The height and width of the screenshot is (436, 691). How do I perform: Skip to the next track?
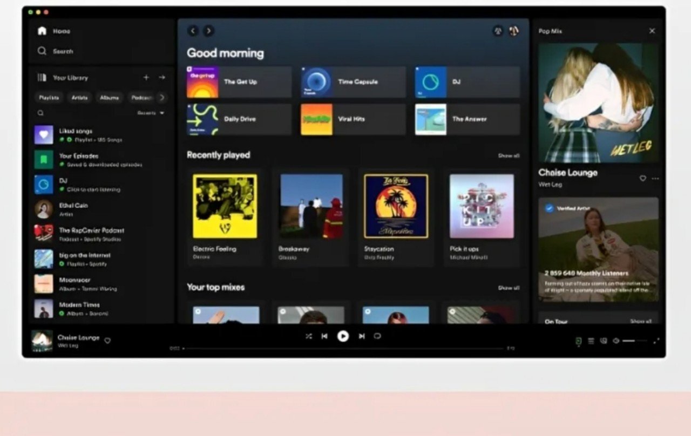click(362, 336)
